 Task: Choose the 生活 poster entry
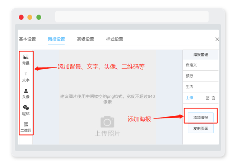click(x=201, y=87)
